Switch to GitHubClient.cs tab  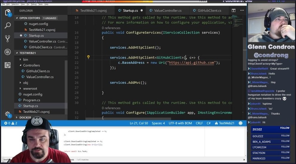tap(207, 10)
